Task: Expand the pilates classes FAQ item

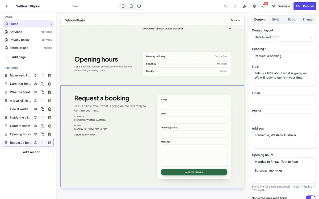Action: (187, 28)
